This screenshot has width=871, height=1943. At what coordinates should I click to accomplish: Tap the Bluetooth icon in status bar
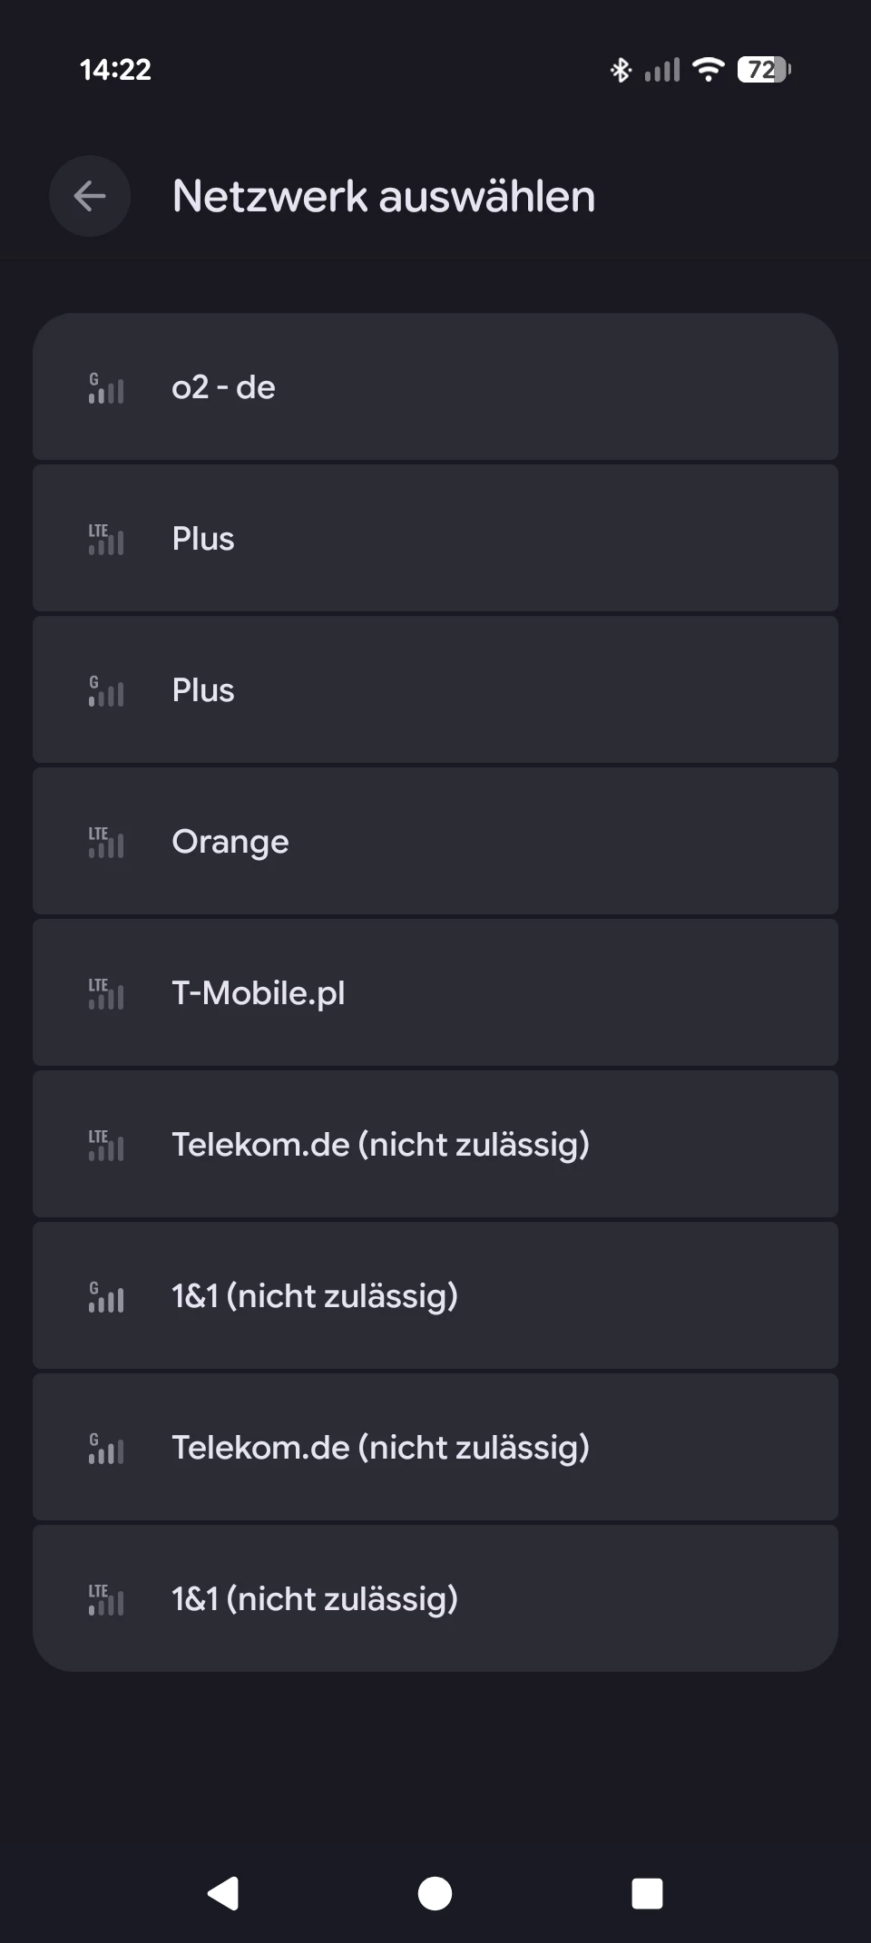click(x=621, y=70)
